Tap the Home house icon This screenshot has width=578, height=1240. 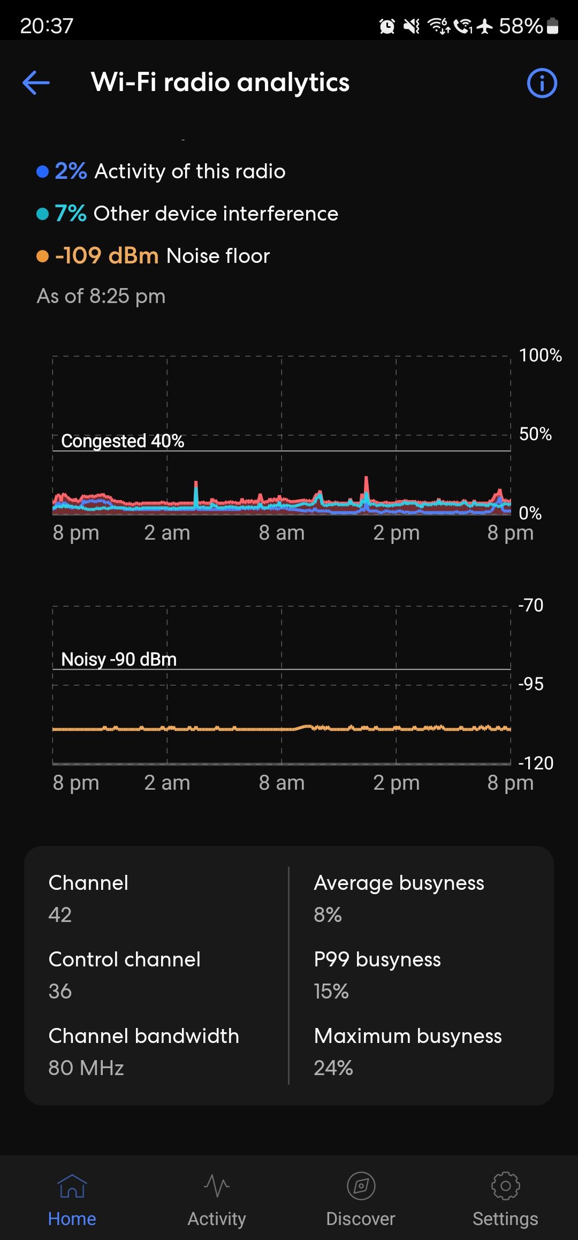tap(72, 1186)
